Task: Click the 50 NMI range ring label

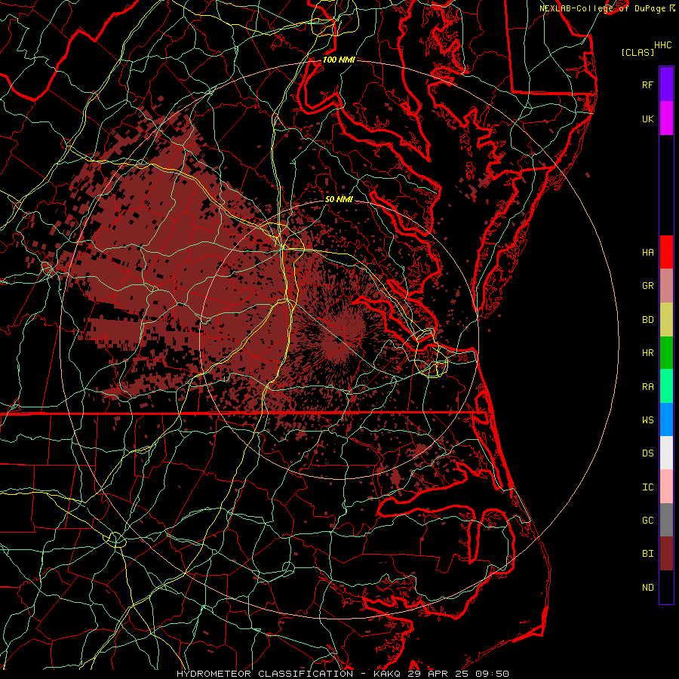Action: point(339,199)
